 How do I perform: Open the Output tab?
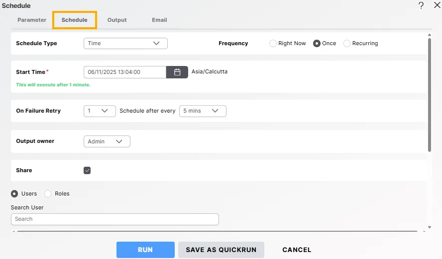(117, 20)
